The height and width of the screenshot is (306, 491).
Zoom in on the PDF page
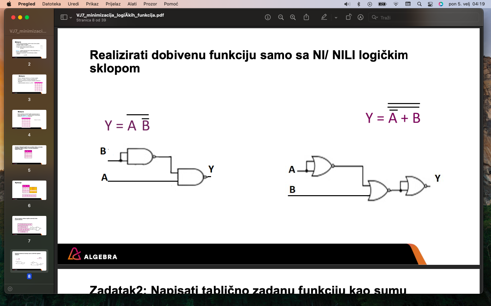tap(293, 17)
